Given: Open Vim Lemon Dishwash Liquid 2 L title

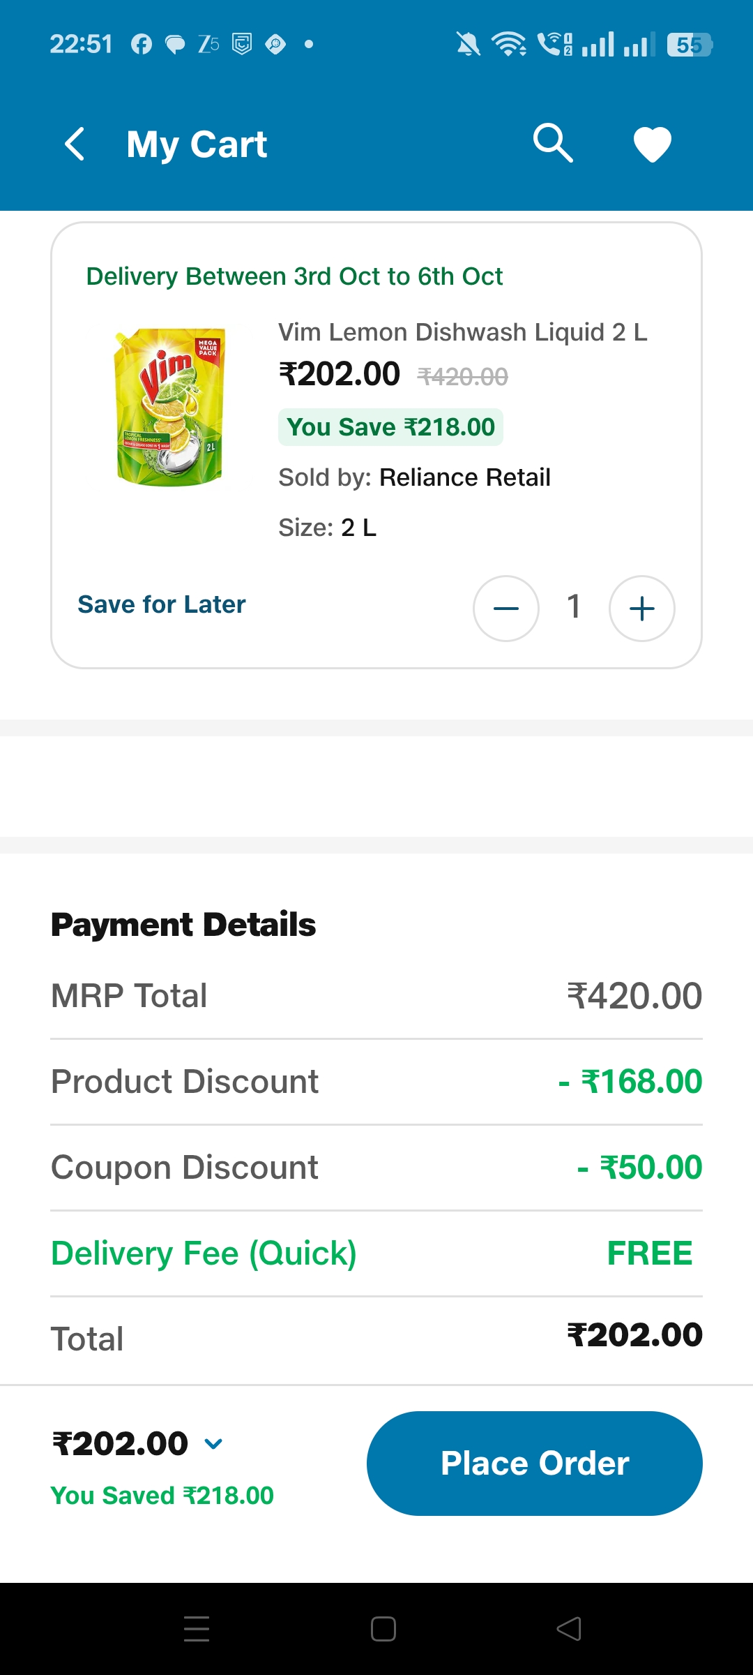Looking at the screenshot, I should (463, 332).
